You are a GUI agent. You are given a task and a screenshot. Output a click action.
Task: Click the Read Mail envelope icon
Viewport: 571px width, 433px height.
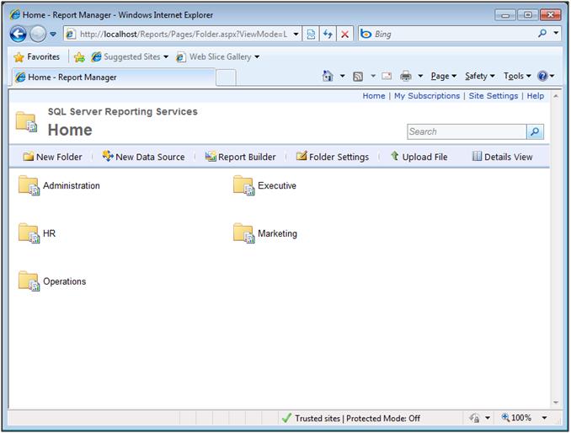(387, 76)
